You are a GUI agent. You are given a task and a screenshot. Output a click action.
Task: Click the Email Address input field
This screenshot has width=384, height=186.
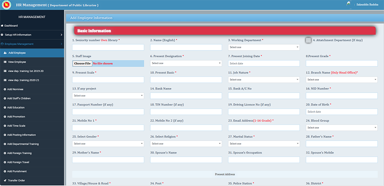pyautogui.click(x=264, y=128)
